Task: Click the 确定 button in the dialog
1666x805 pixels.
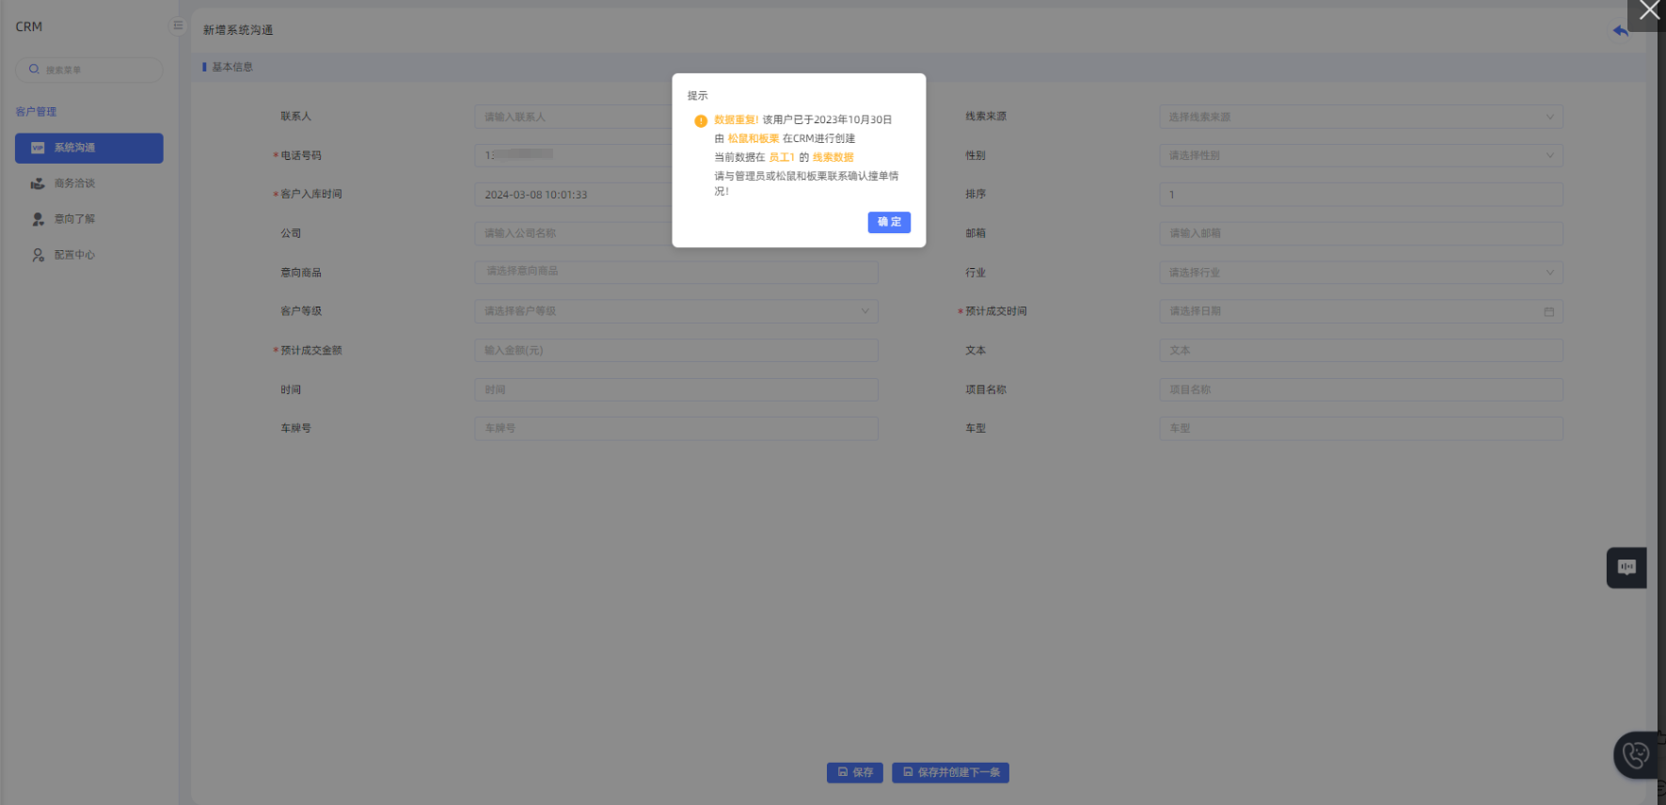Action: pos(888,222)
